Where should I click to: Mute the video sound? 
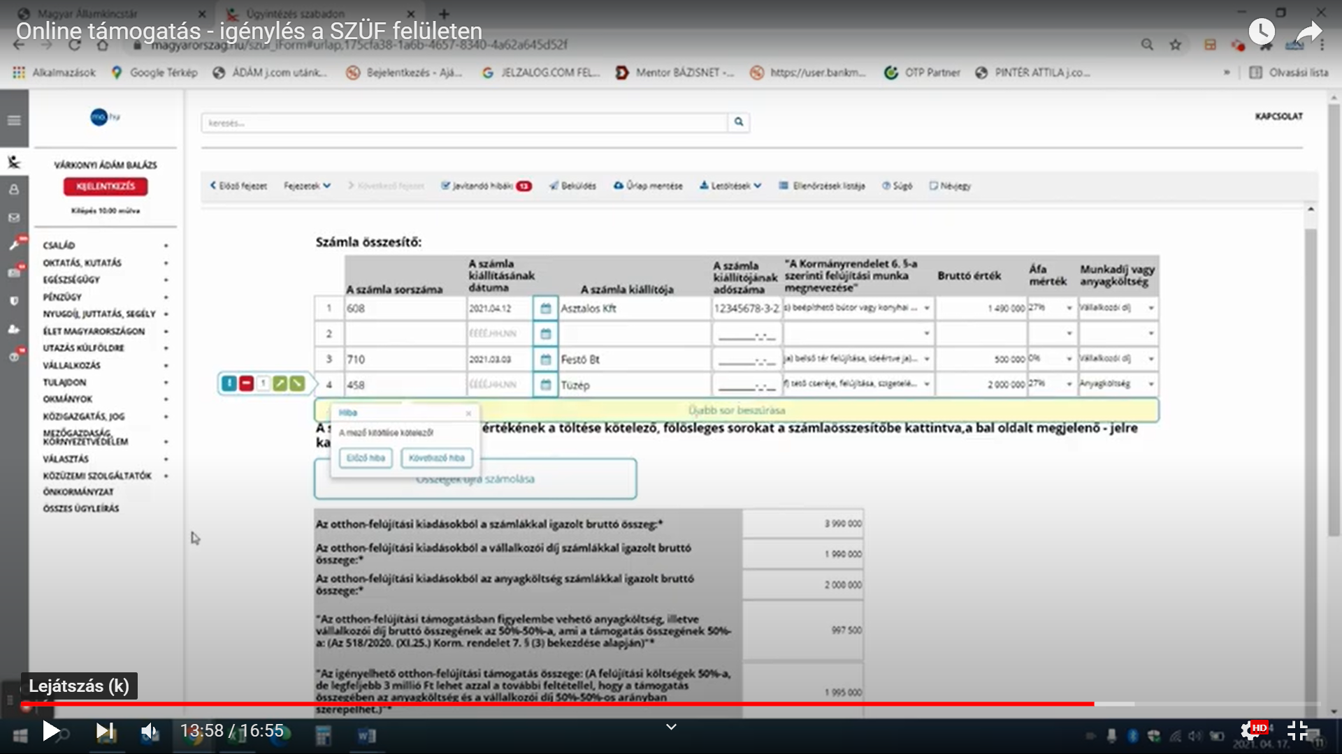[x=150, y=731]
